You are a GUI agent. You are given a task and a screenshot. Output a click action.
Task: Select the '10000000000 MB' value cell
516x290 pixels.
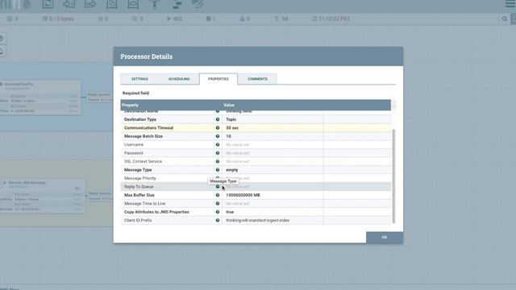pos(273,195)
